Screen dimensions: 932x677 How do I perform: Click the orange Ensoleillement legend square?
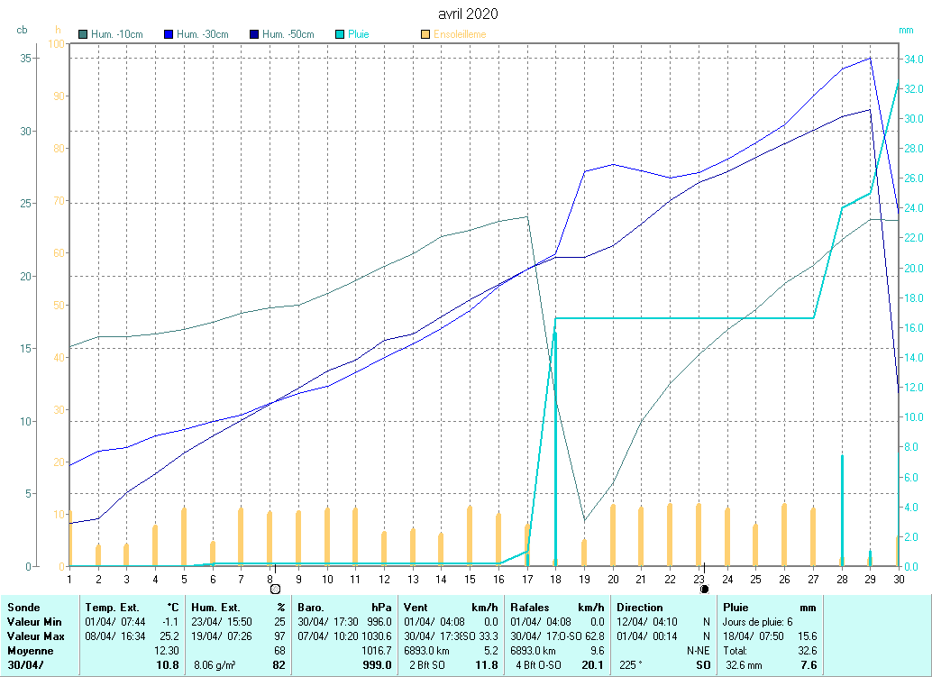[x=425, y=34]
